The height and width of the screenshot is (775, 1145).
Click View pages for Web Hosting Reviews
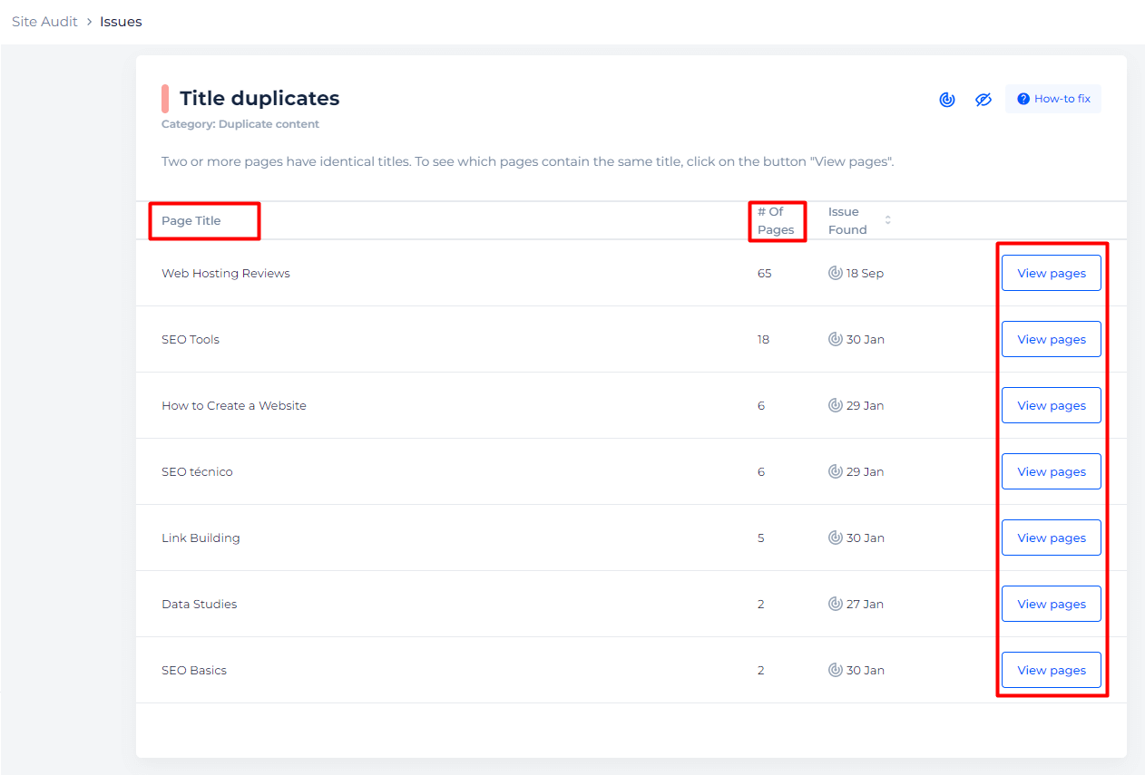pos(1051,273)
